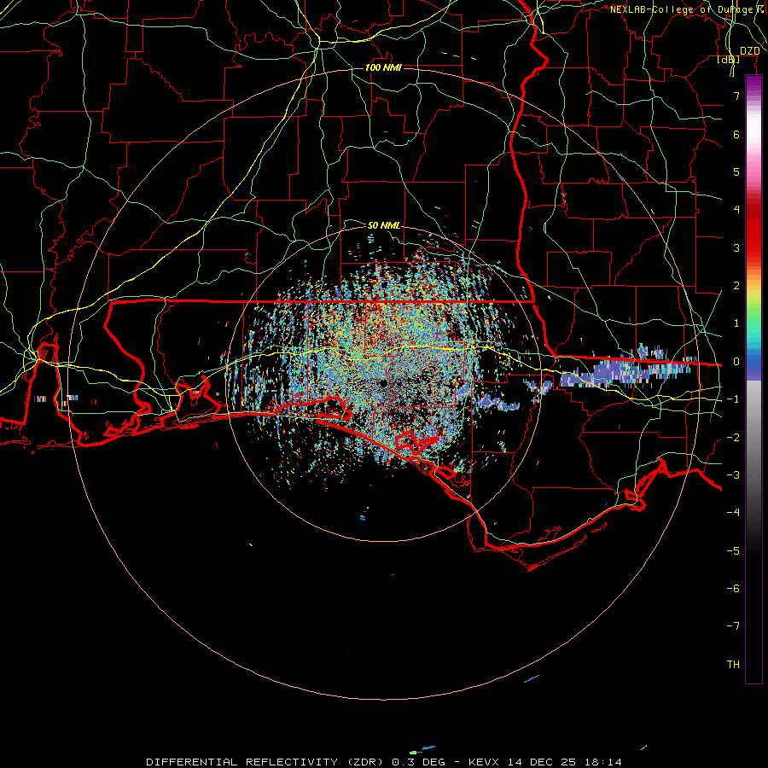Click the "TH" threshold label on the scale
The height and width of the screenshot is (768, 768).
(x=733, y=665)
